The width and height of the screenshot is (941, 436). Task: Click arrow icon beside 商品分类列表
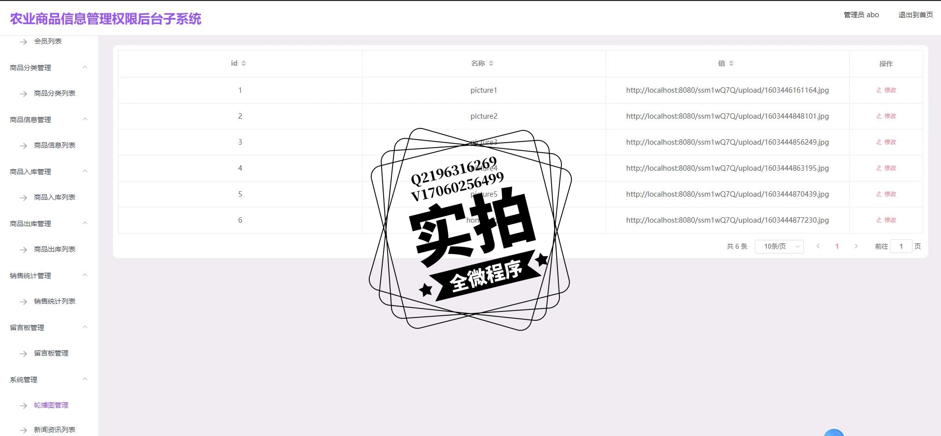point(23,94)
